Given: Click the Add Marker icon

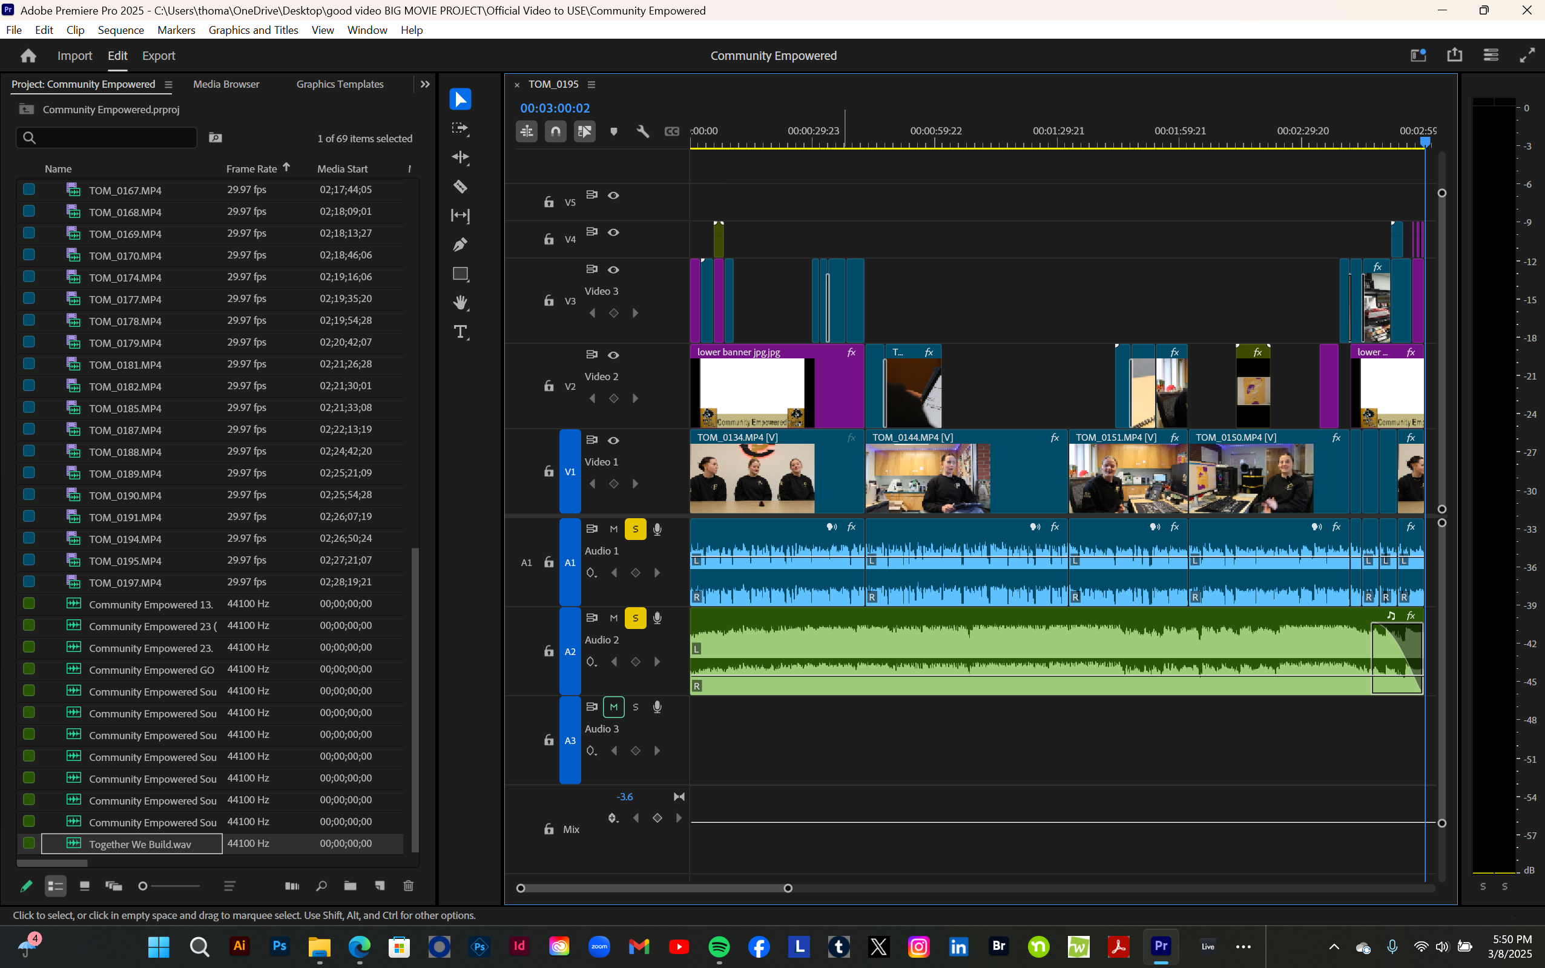Looking at the screenshot, I should [x=613, y=131].
